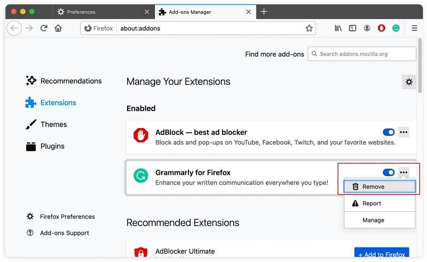Click the AdBlock description text

click(x=275, y=142)
